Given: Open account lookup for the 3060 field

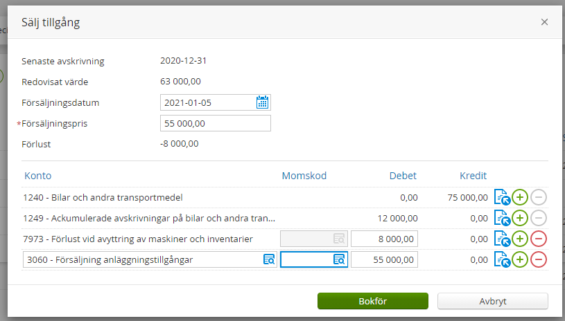Looking at the screenshot, I should (269, 260).
